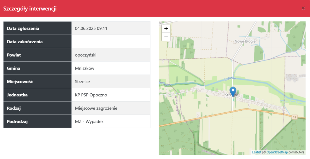
Task: Open the OpenStreetMap attribution link
Action: point(277,152)
